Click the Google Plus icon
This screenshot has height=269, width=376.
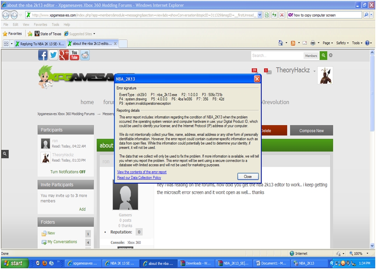click(64, 56)
